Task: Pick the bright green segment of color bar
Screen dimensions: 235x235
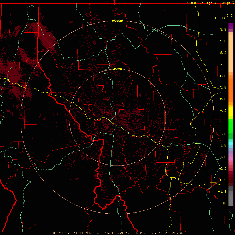Action: coord(231,126)
